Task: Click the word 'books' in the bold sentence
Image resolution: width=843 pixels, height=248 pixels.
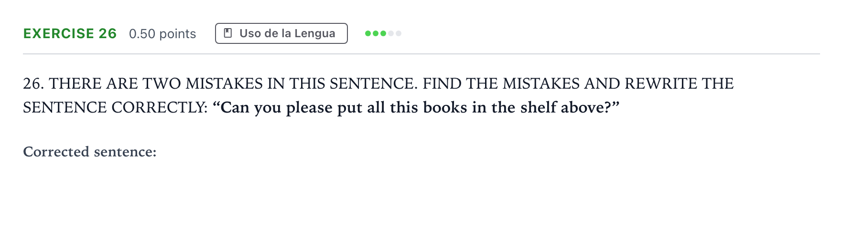Action: click(445, 107)
